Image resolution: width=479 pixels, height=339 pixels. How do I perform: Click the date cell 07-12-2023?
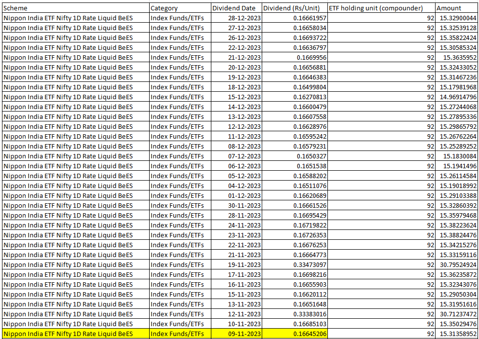(237, 156)
